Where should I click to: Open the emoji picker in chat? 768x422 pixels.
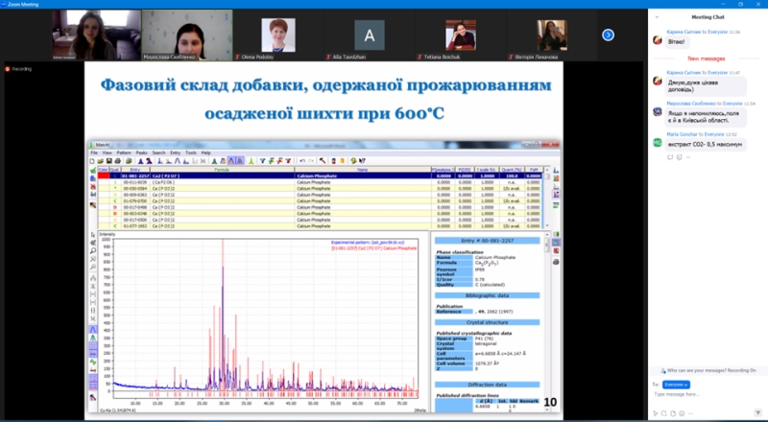682,413
